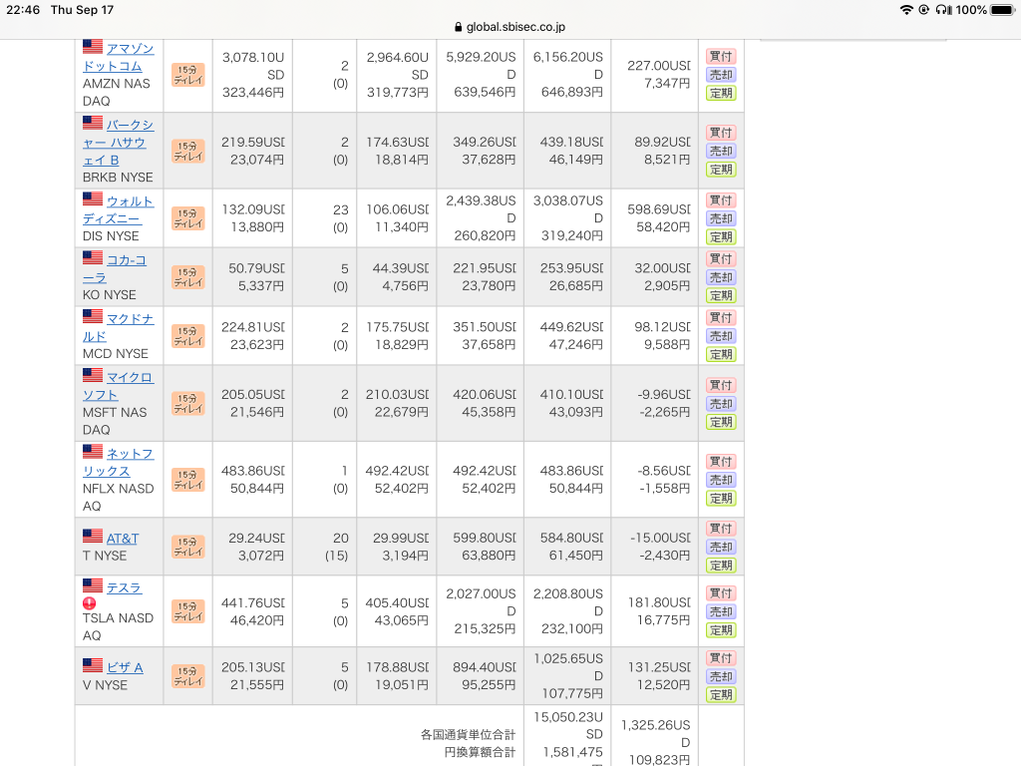The height and width of the screenshot is (766, 1021).
Task: Select the 円換算額合計 total label
Action: coord(480,752)
